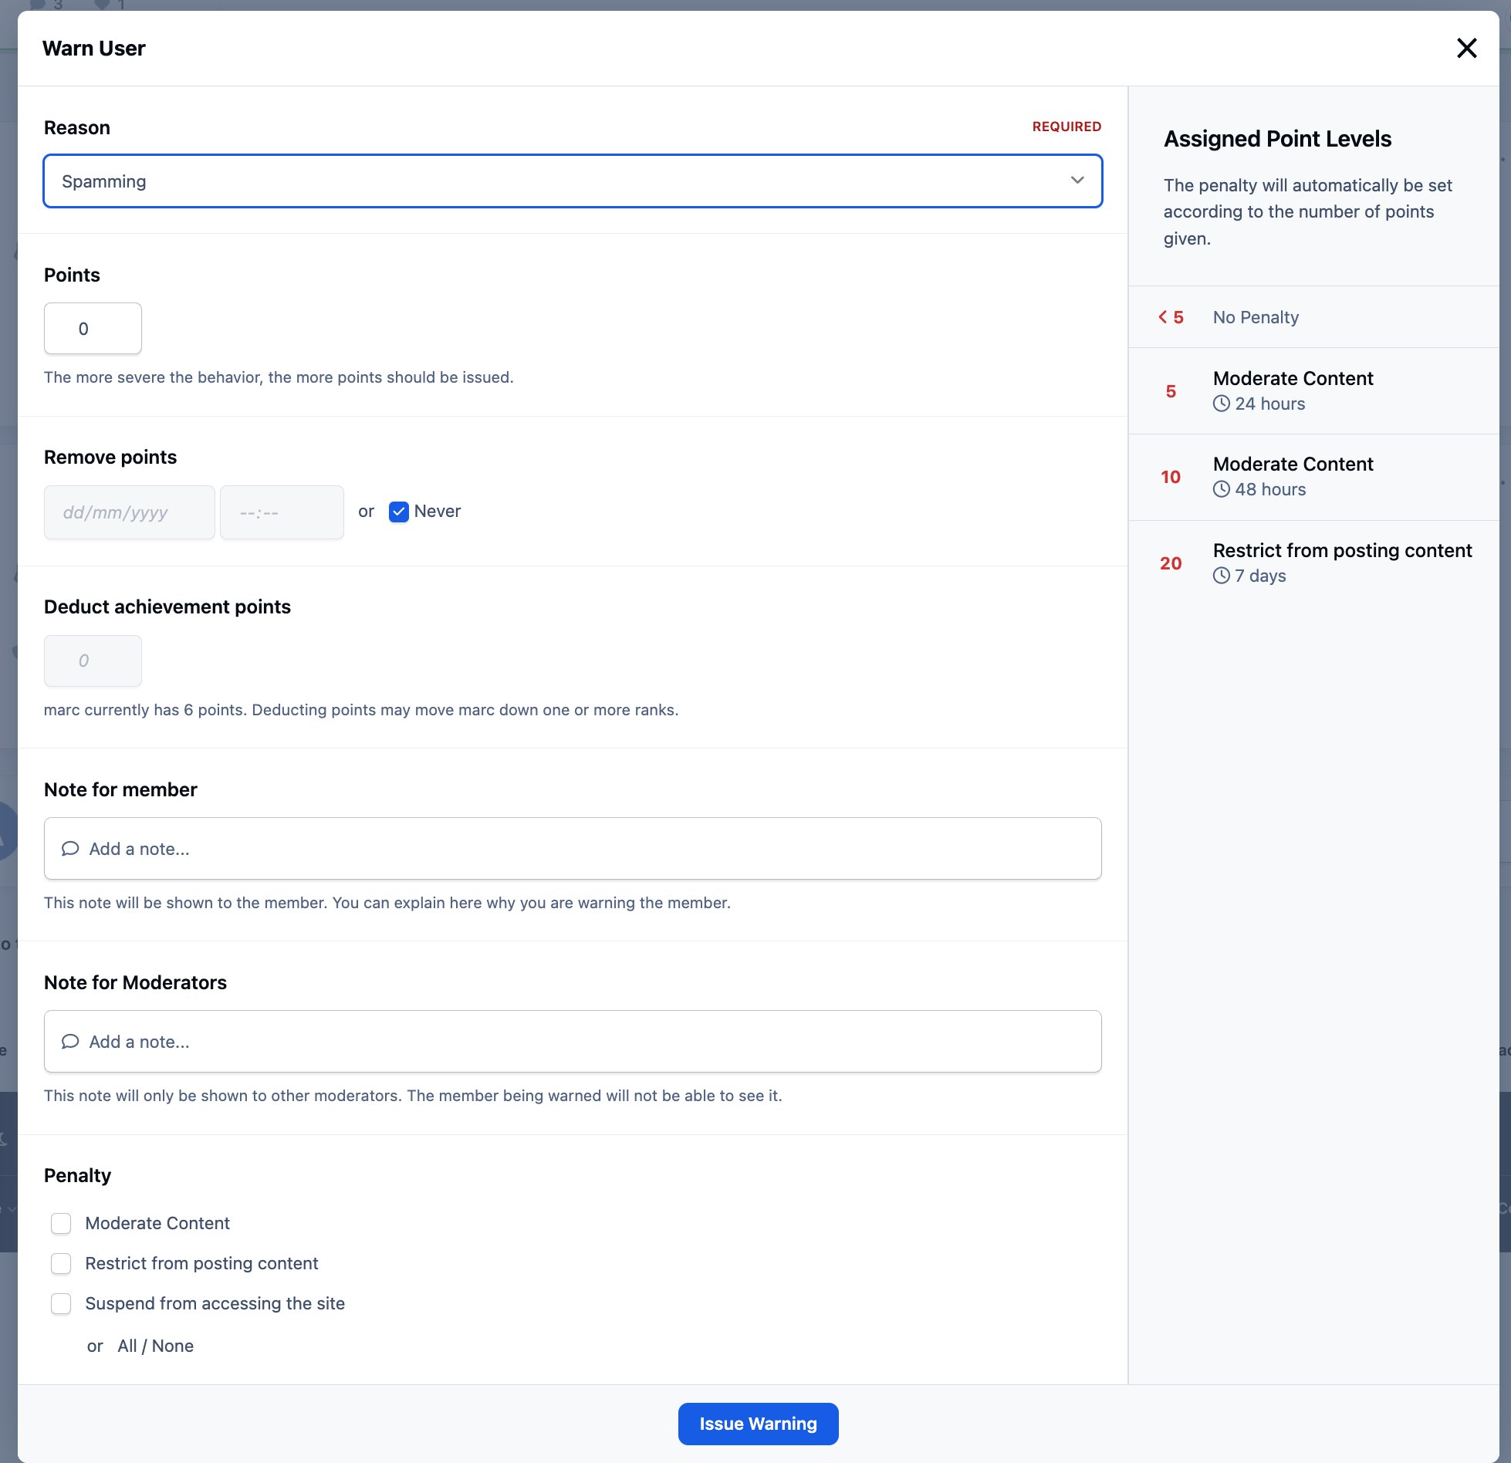Click the chevron arrow in the Reason dropdown
The width and height of the screenshot is (1511, 1463).
[1077, 181]
